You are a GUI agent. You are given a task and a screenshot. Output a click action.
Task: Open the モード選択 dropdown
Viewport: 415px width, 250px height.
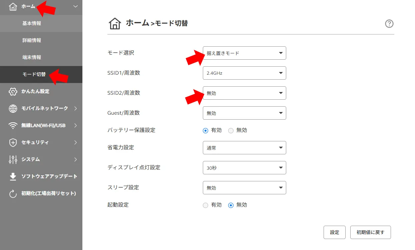click(244, 53)
